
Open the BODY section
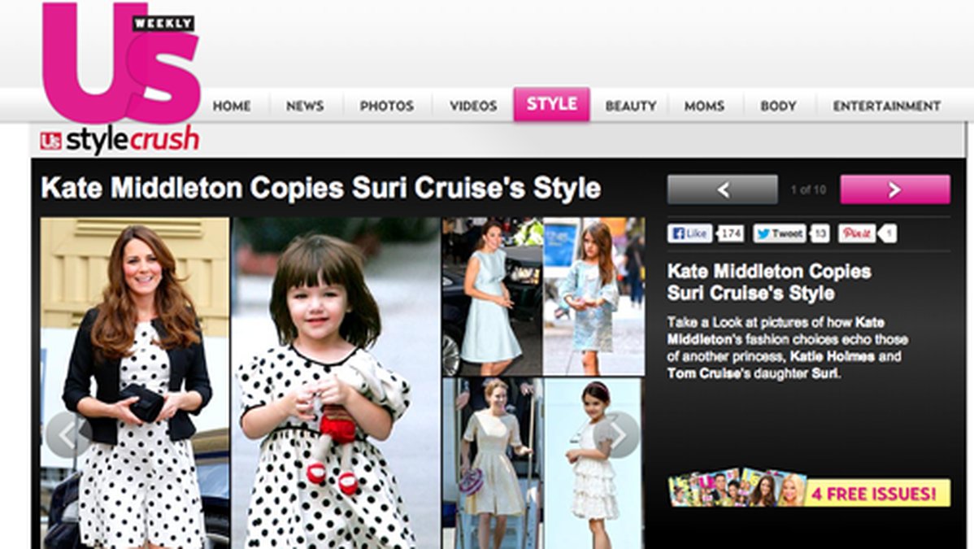coord(778,107)
